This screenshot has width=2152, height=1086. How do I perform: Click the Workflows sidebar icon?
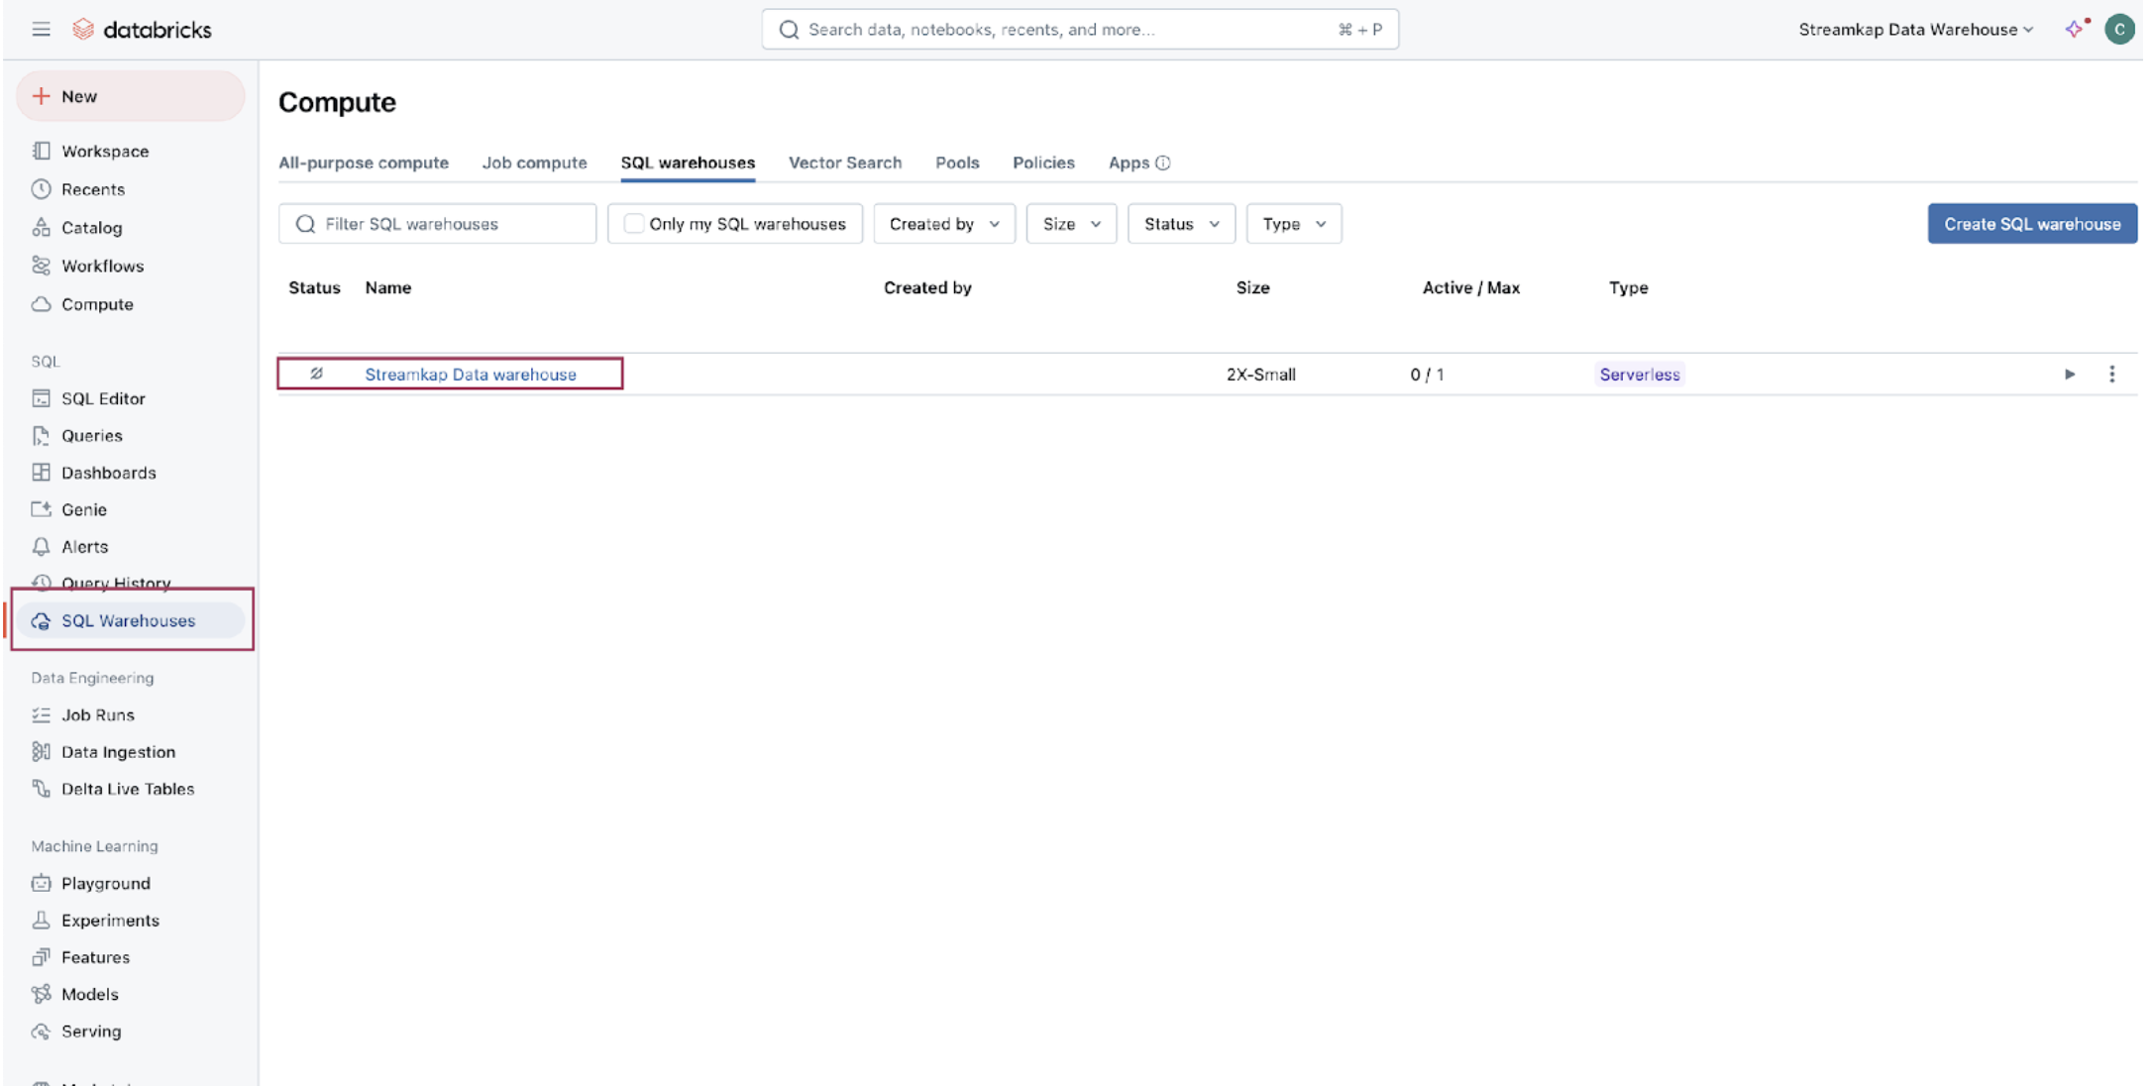point(41,266)
